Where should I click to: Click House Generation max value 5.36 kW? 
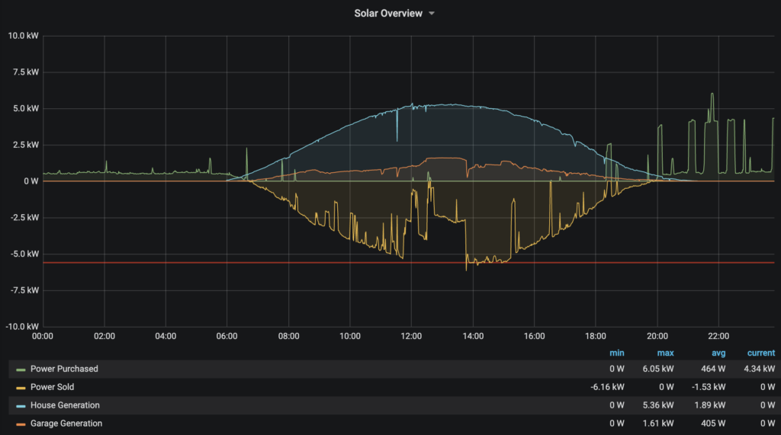click(x=658, y=405)
